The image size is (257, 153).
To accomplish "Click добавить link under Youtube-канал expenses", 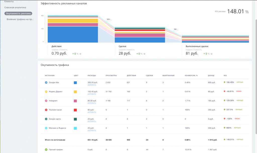I will [92, 112].
